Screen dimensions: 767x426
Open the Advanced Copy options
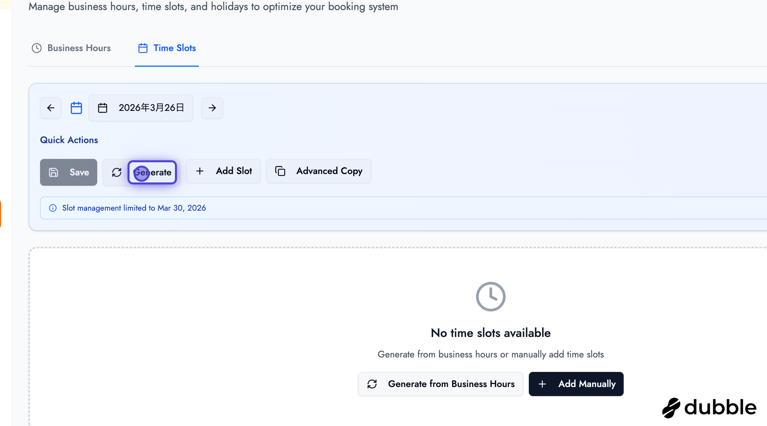tap(329, 171)
